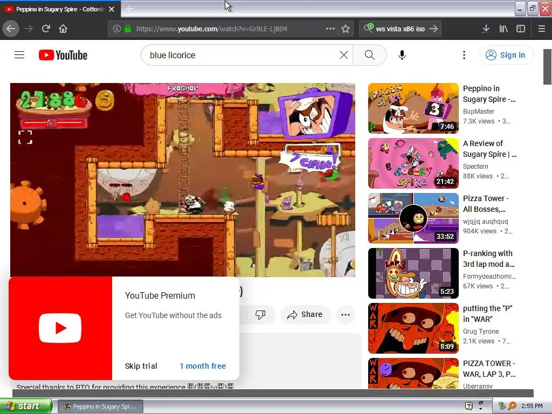Click the green padlock security icon
Screen dimensions: 552x414
tap(127, 29)
